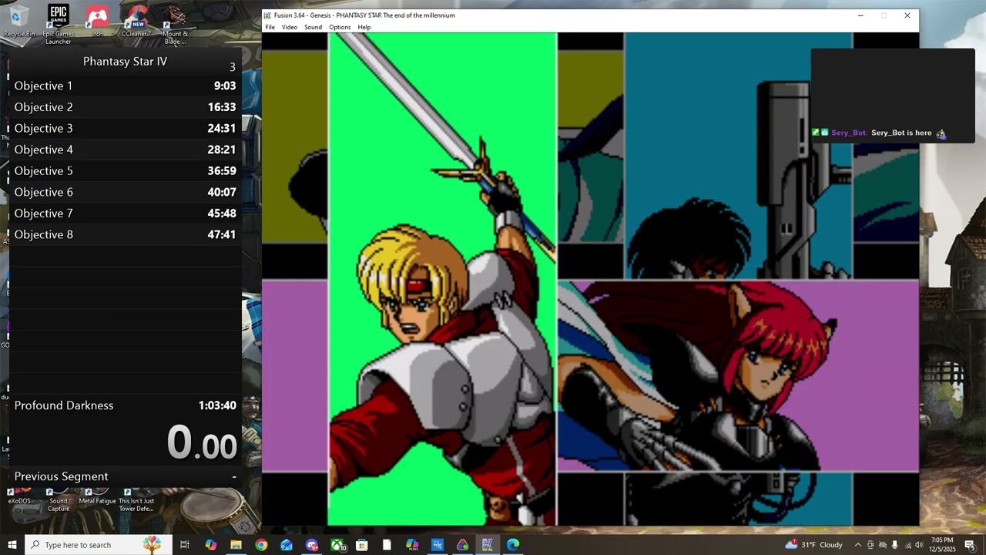Click the red-haired character portrait panel
Viewport: 986px width, 555px height.
(x=738, y=376)
